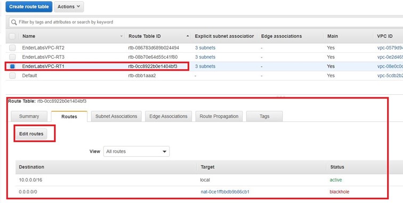Switch to the Route Propagation tab
Screen dimensions: 403x203
pyautogui.click(x=219, y=116)
